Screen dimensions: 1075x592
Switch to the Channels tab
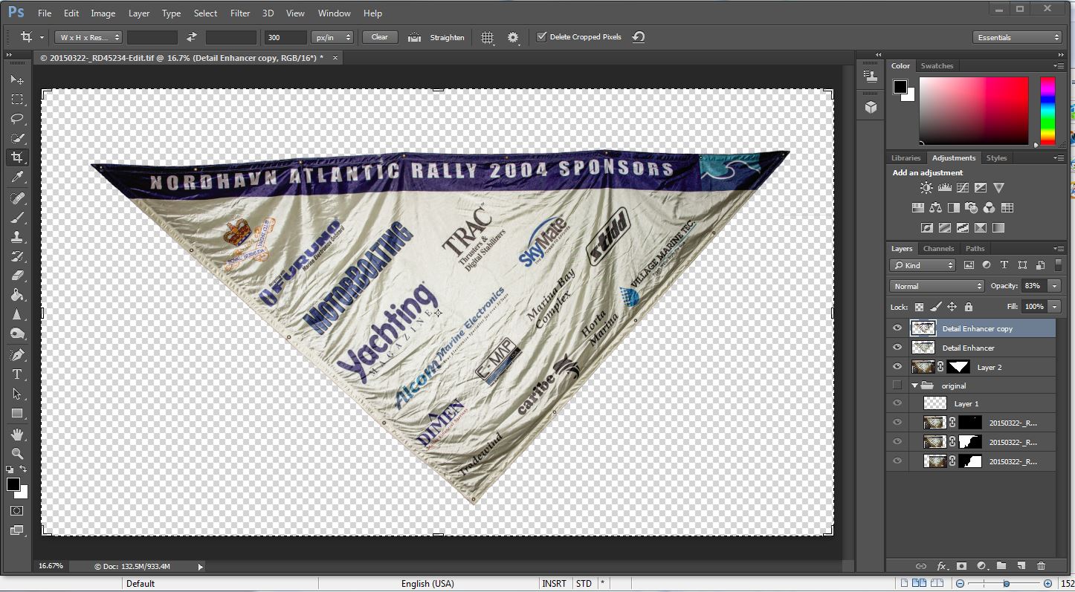pyautogui.click(x=938, y=248)
